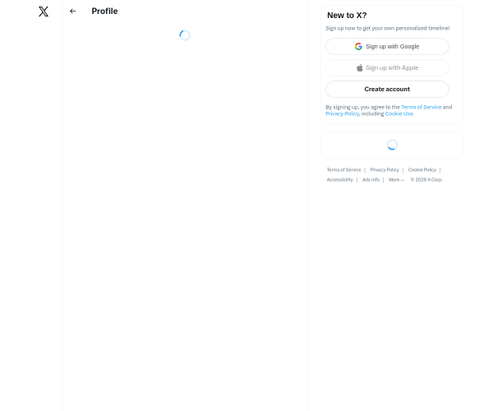
Task: Open Privacy Policy link in signup notice
Action: pos(342,113)
